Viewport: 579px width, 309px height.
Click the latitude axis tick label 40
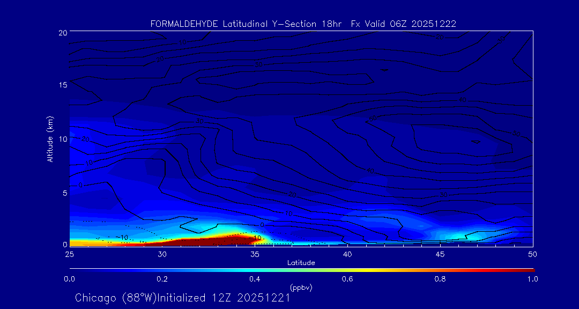pos(347,254)
